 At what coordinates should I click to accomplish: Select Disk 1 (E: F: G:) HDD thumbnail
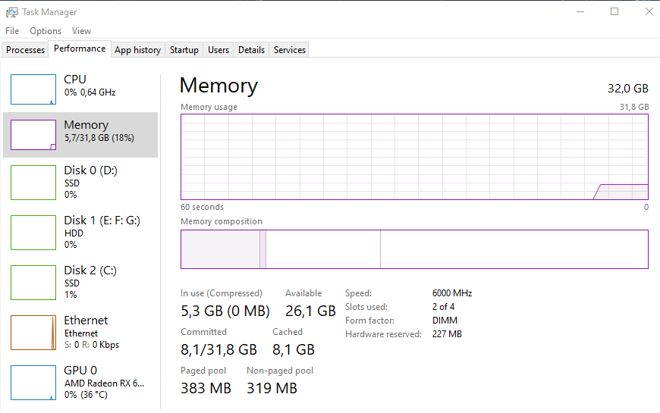pyautogui.click(x=33, y=233)
